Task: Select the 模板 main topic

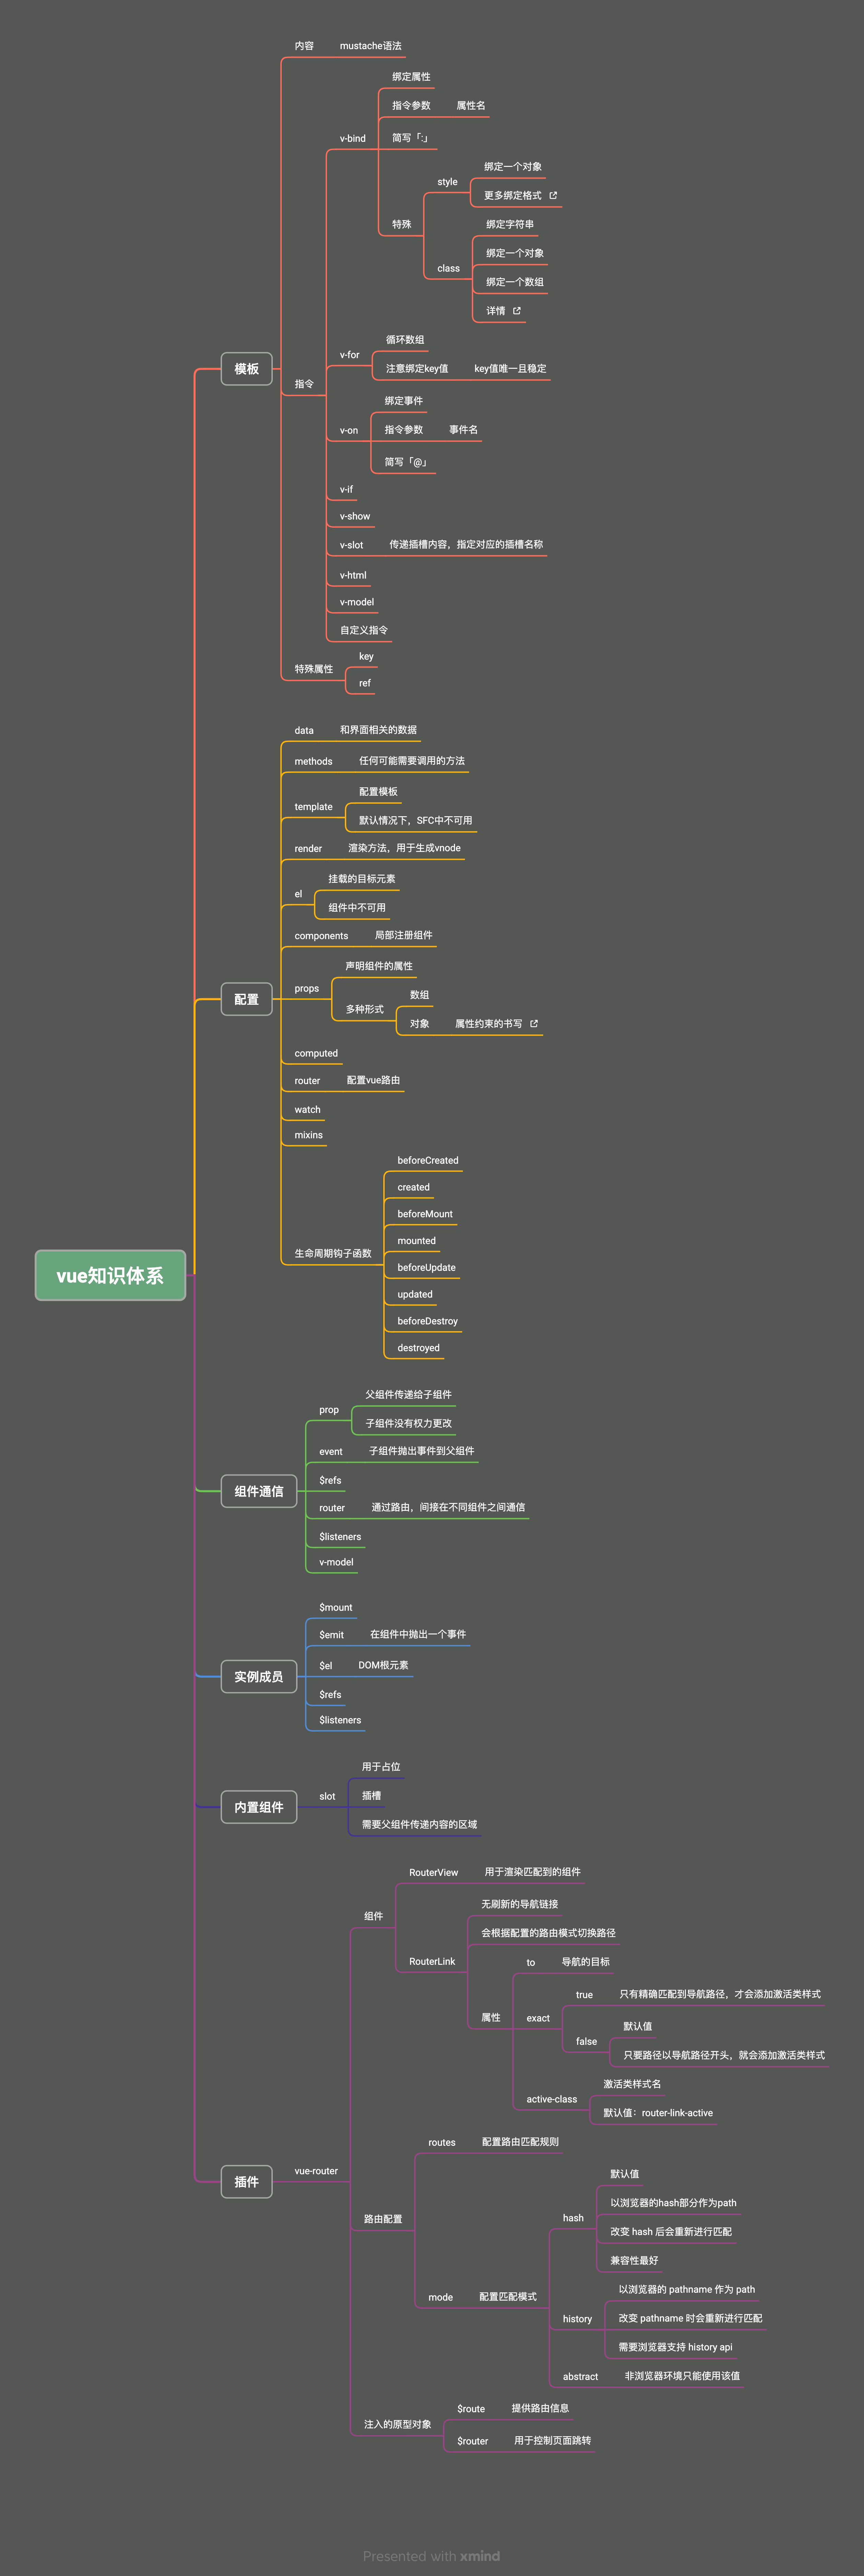Action: click(x=247, y=369)
